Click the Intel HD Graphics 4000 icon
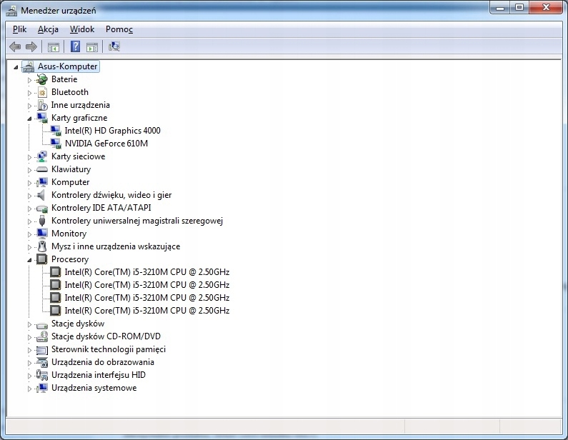Screen dimensions: 568x440 pyautogui.click(x=56, y=131)
